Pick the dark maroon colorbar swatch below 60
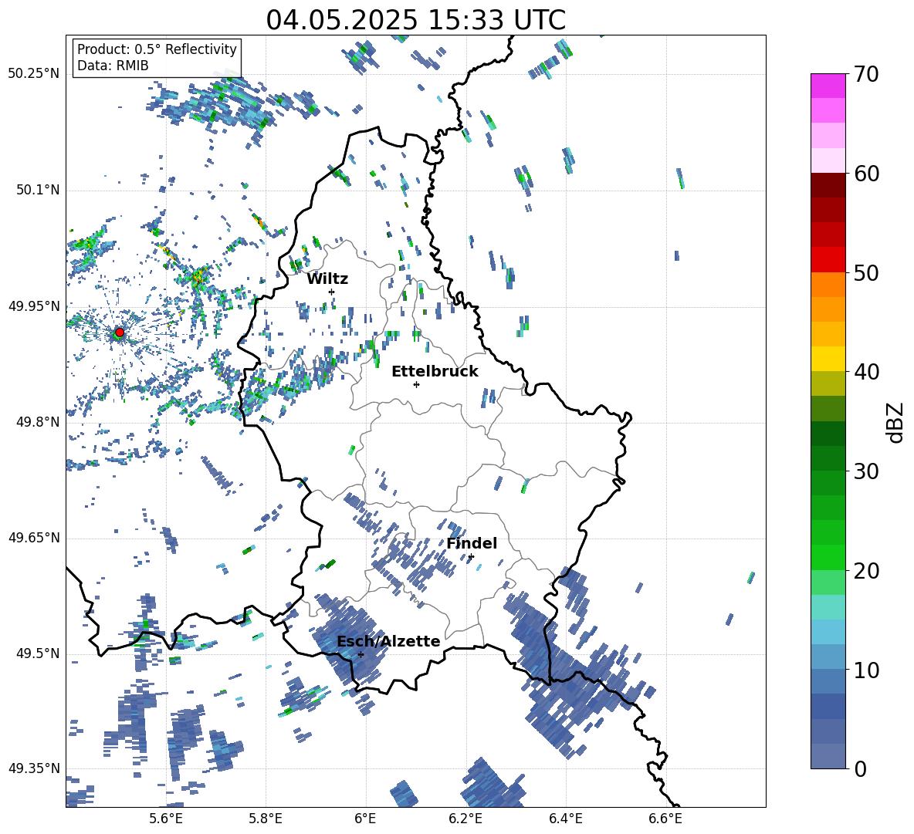The width and height of the screenshot is (914, 834). click(x=828, y=185)
